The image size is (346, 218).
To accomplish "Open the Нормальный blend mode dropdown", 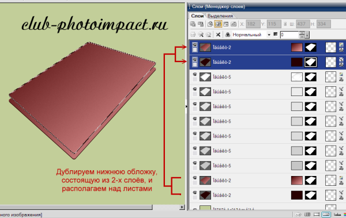I will point(269,35).
